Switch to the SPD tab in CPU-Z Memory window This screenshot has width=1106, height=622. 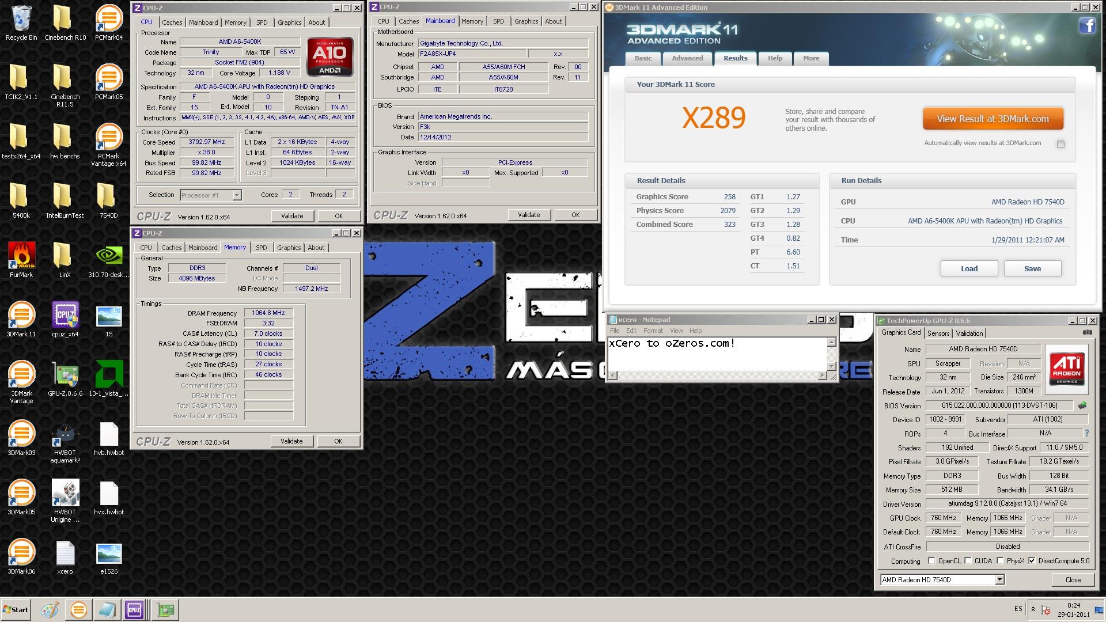pyautogui.click(x=262, y=248)
